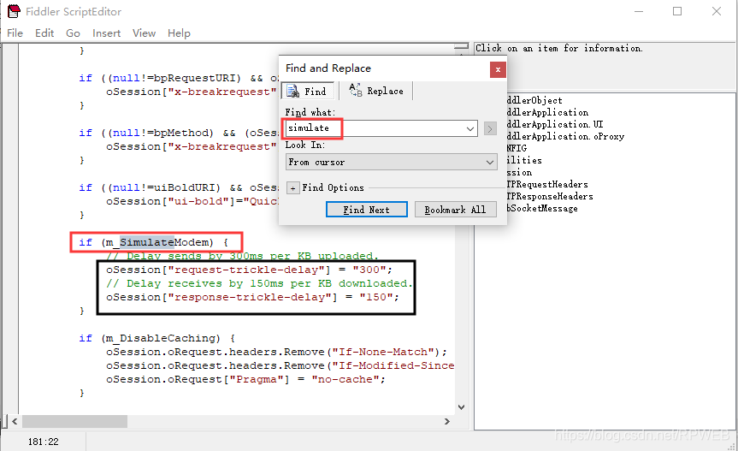Viewport: 738px width, 451px height.
Task: Click the "response-trickle-delay" code line
Action: point(252,297)
